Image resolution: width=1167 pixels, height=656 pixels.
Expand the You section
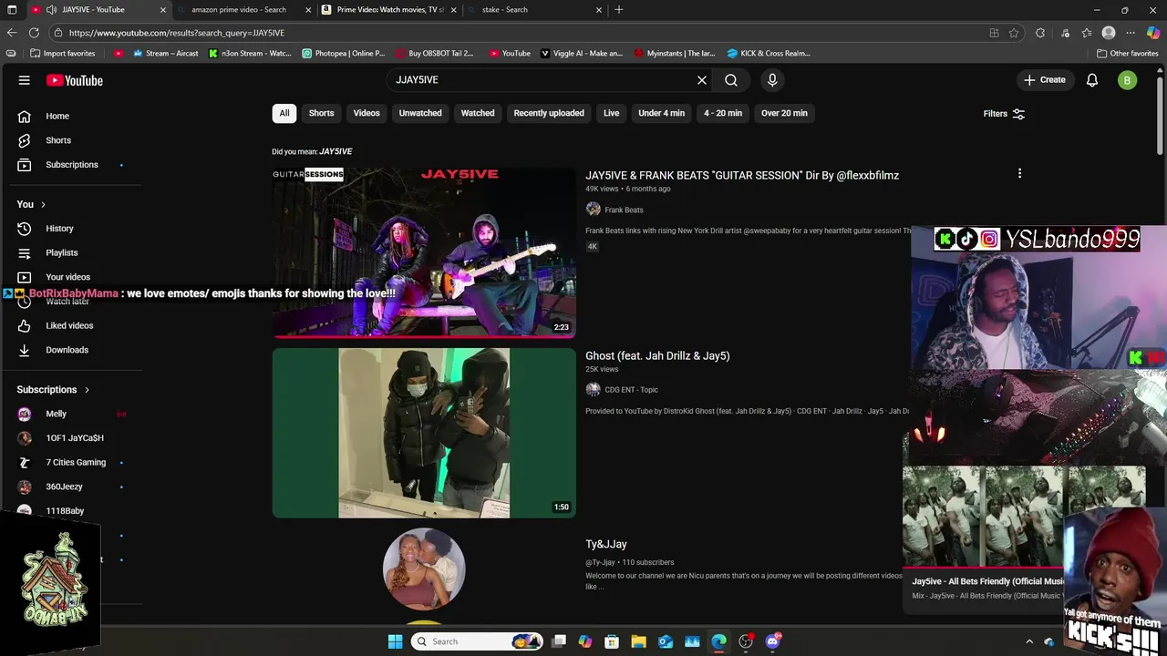tap(32, 204)
